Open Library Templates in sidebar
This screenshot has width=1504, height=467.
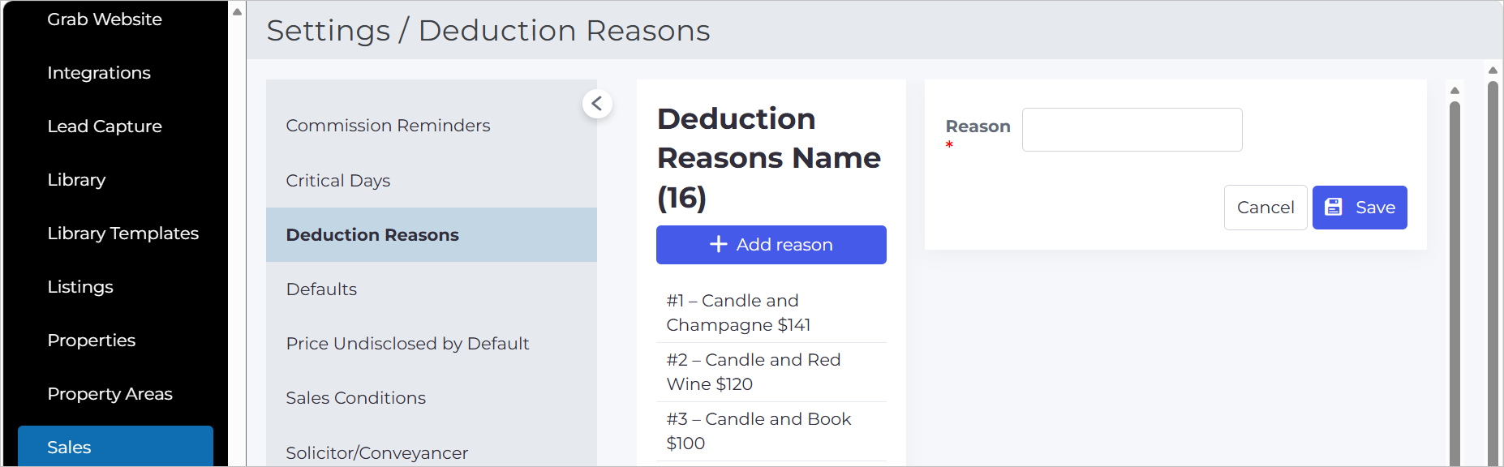[x=122, y=233]
